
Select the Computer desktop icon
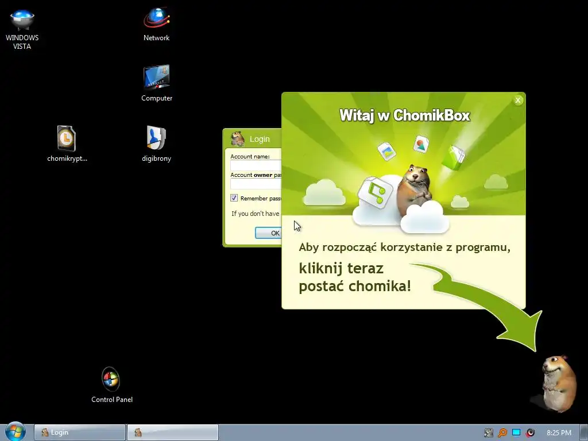tap(157, 83)
